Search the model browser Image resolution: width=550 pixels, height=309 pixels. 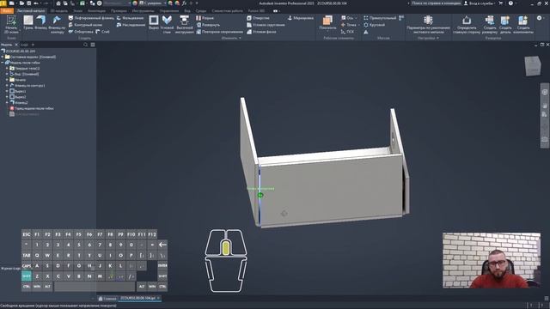(x=86, y=45)
